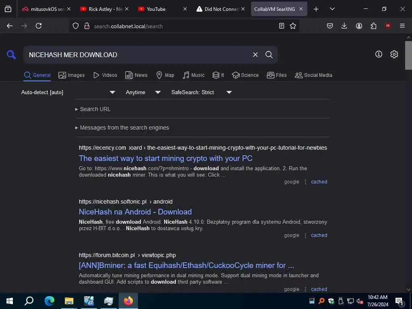
Task: Bookmark this page with star icon
Action: [293, 26]
